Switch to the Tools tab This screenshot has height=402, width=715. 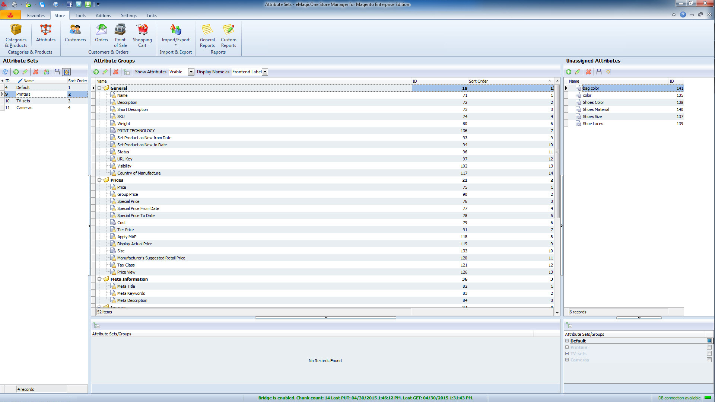(x=80, y=16)
